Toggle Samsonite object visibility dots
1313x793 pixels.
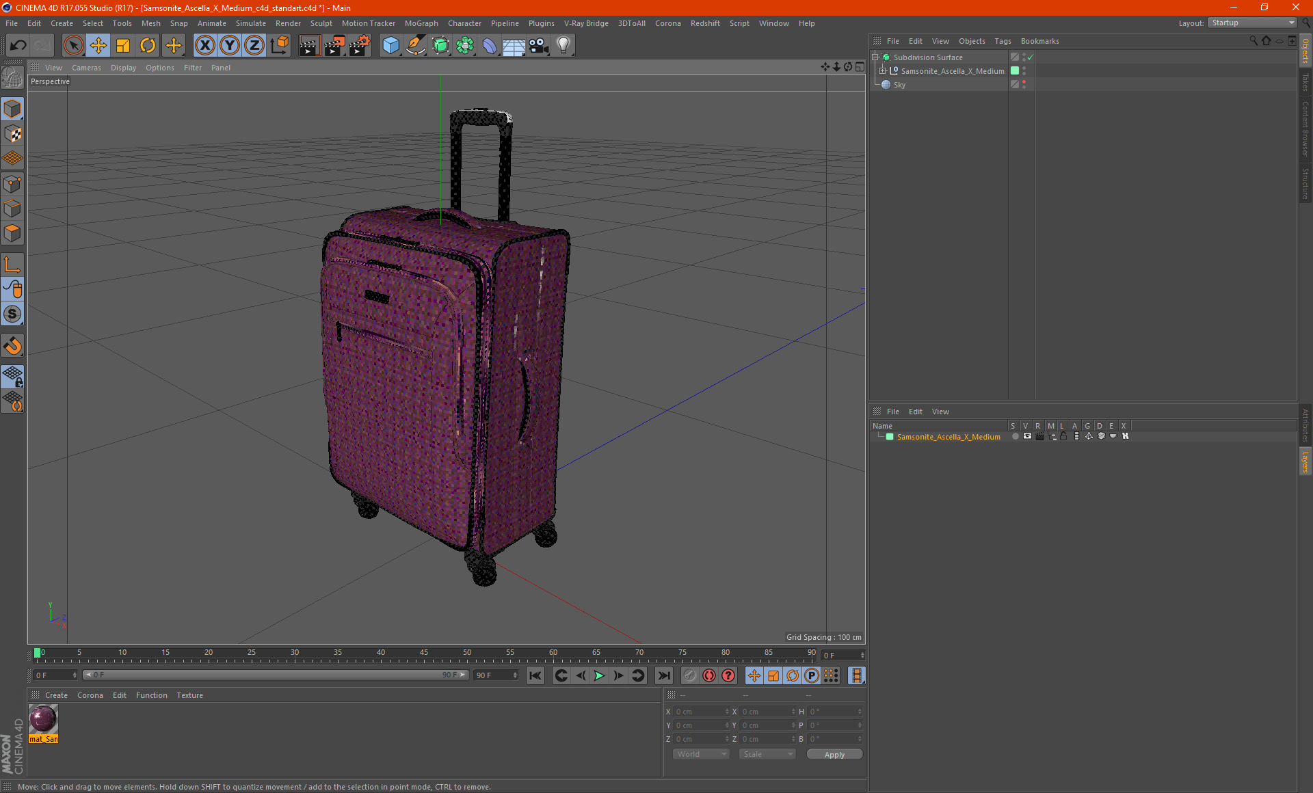pyautogui.click(x=1024, y=71)
